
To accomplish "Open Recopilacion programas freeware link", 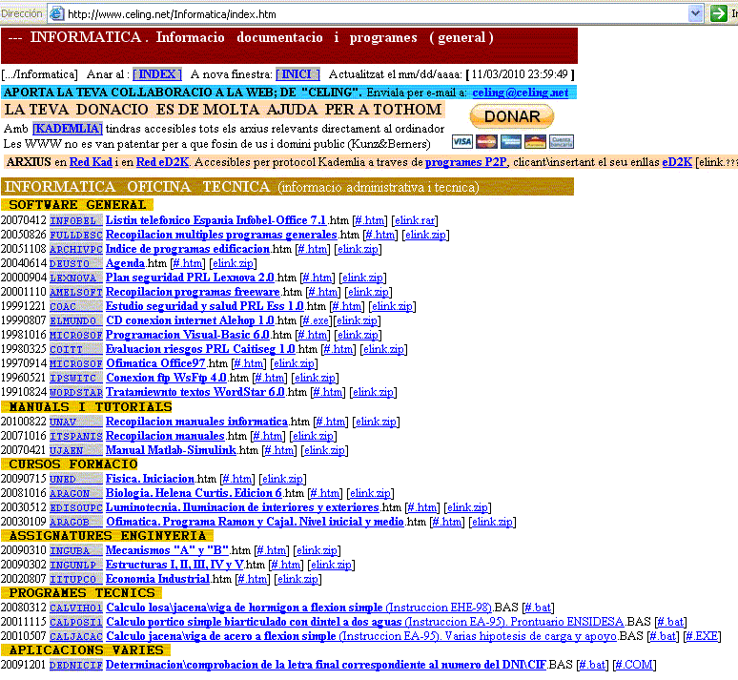I will coord(193,292).
